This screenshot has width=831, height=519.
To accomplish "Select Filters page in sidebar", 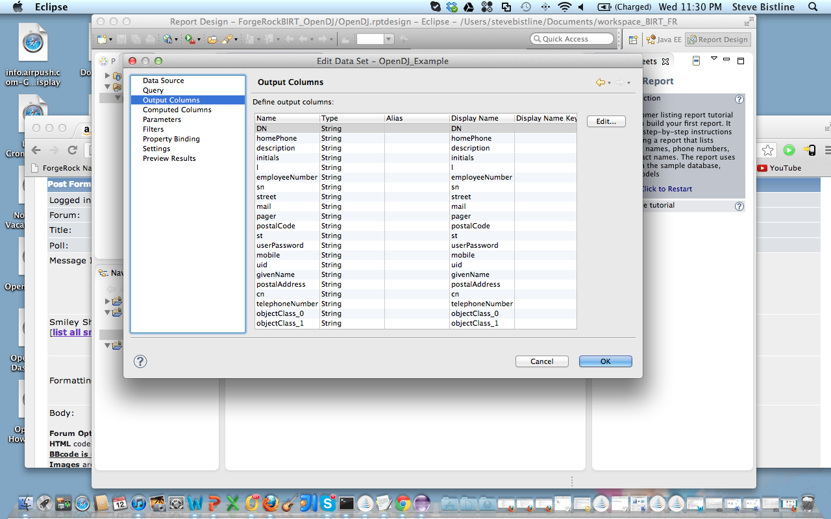I will tap(153, 129).
